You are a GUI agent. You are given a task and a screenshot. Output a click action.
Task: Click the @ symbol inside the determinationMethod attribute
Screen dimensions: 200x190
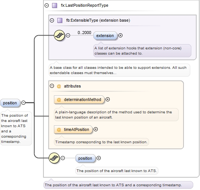(59, 99)
